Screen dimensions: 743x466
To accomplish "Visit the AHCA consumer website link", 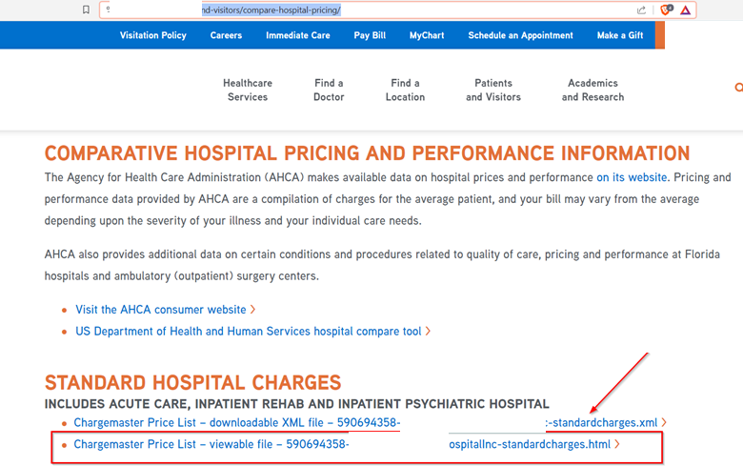I will (x=161, y=310).
